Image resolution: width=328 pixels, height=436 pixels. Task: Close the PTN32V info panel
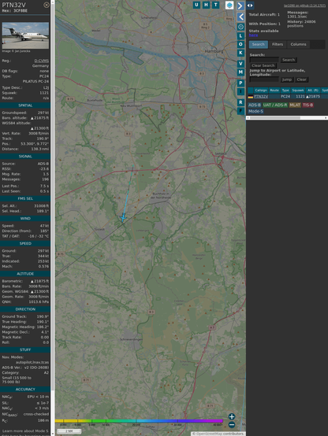click(47, 5)
